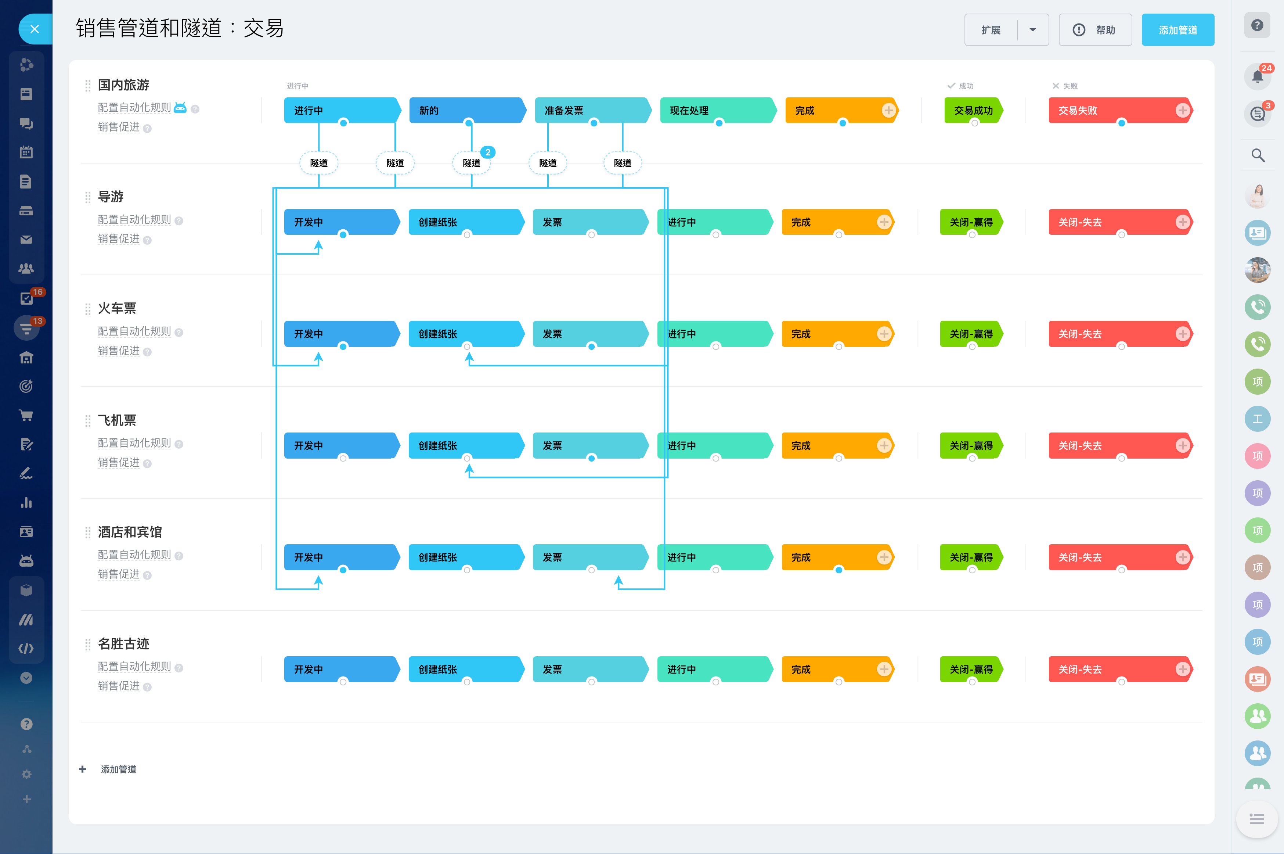
Task: Select orange 完成 stage in 国内旅游 pipeline
Action: pos(827,111)
